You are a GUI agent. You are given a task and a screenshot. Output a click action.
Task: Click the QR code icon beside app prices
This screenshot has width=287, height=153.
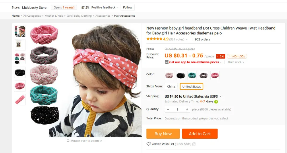point(166,62)
